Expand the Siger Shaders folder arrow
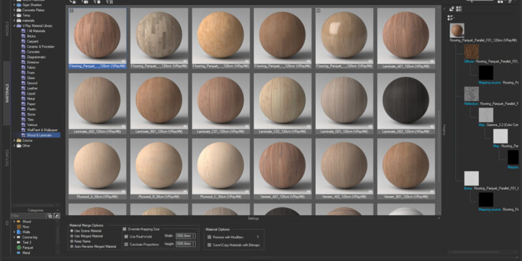Image resolution: width=522 pixels, height=261 pixels. tap(14, 5)
